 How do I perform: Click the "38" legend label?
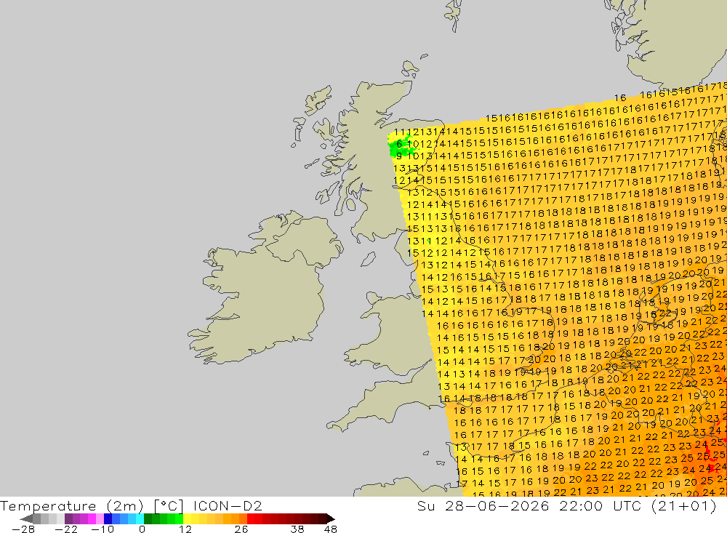click(297, 529)
